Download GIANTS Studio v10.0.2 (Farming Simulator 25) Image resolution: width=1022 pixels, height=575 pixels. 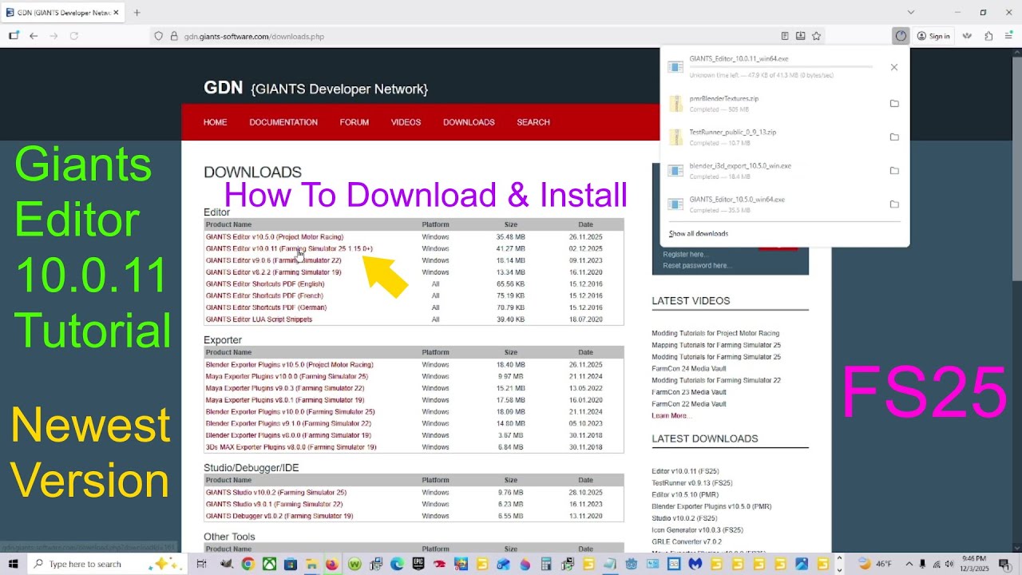click(x=275, y=493)
